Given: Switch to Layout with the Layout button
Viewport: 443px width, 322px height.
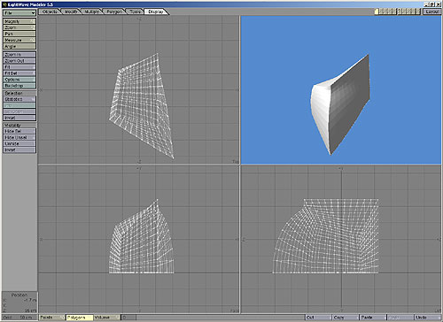Looking at the screenshot, I should 431,11.
